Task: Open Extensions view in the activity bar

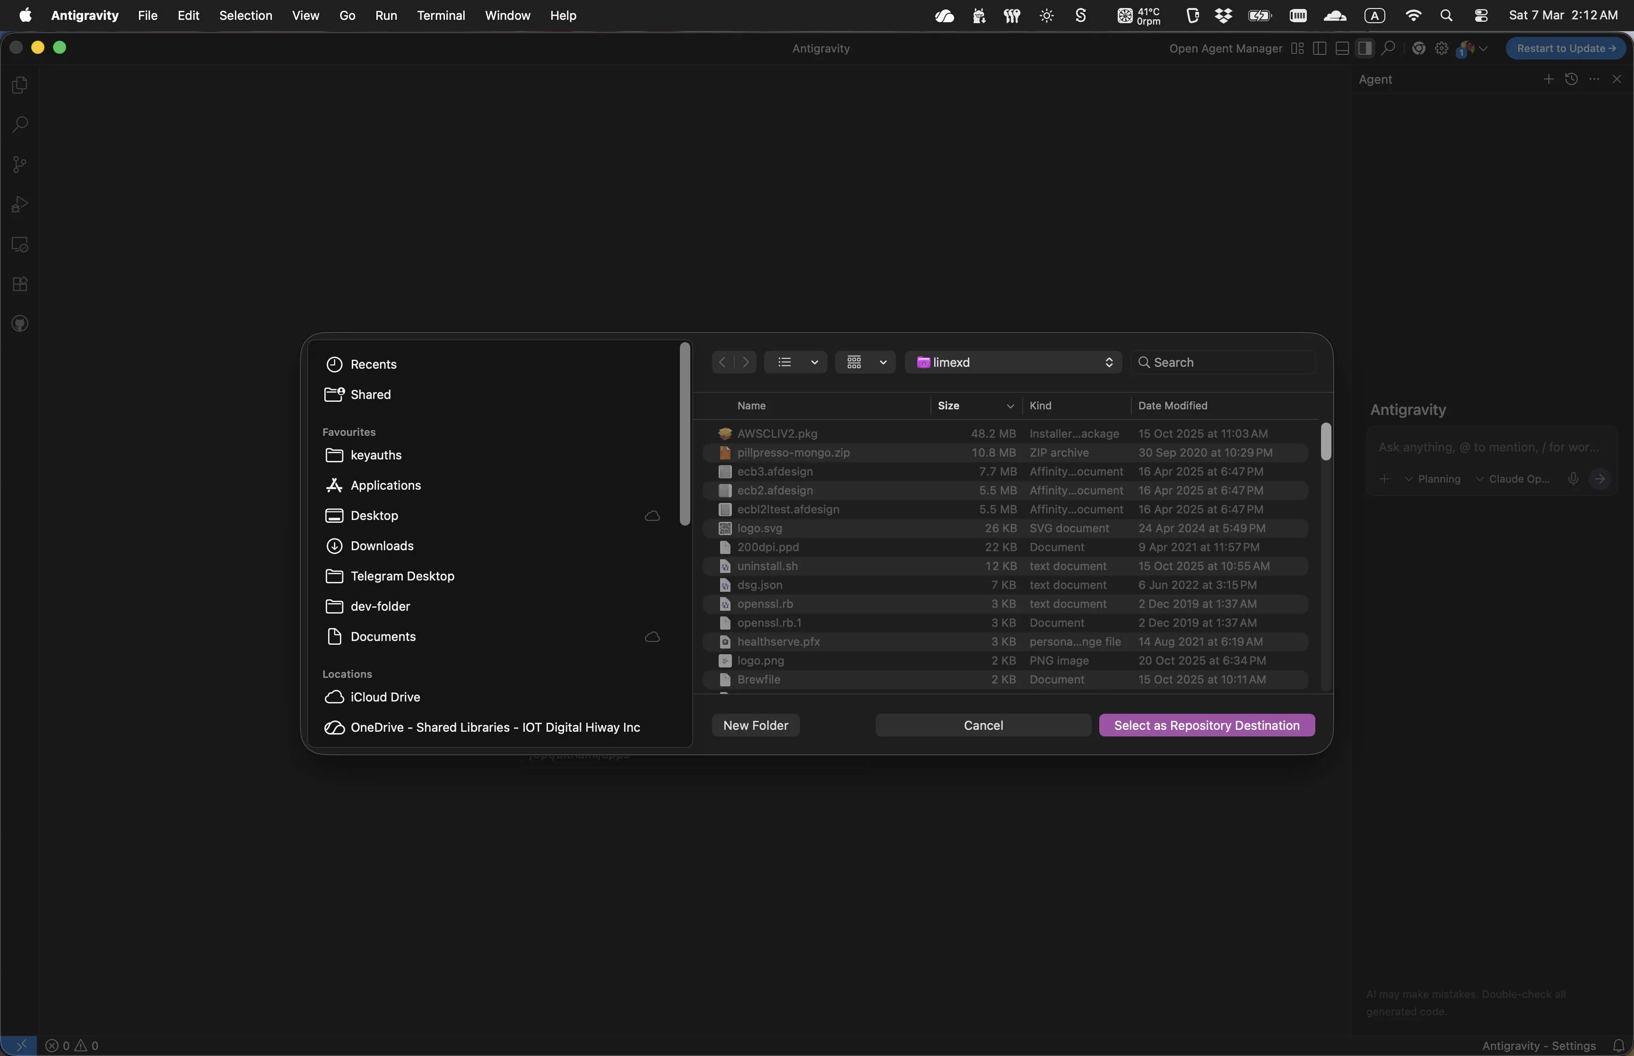Action: (20, 284)
